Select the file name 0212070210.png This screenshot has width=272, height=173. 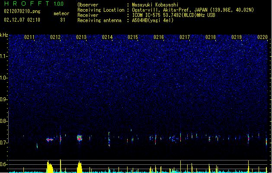[22, 11]
